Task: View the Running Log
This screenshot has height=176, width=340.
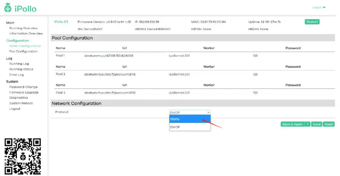Action: [x=19, y=64]
